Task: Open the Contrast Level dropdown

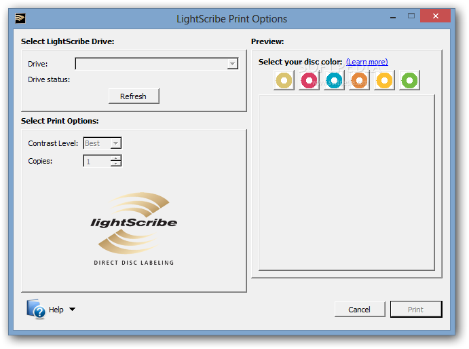Action: pos(116,143)
